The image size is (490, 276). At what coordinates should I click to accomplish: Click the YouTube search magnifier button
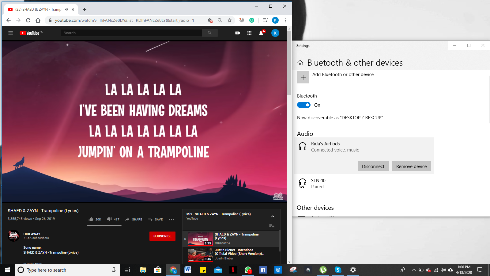209,33
